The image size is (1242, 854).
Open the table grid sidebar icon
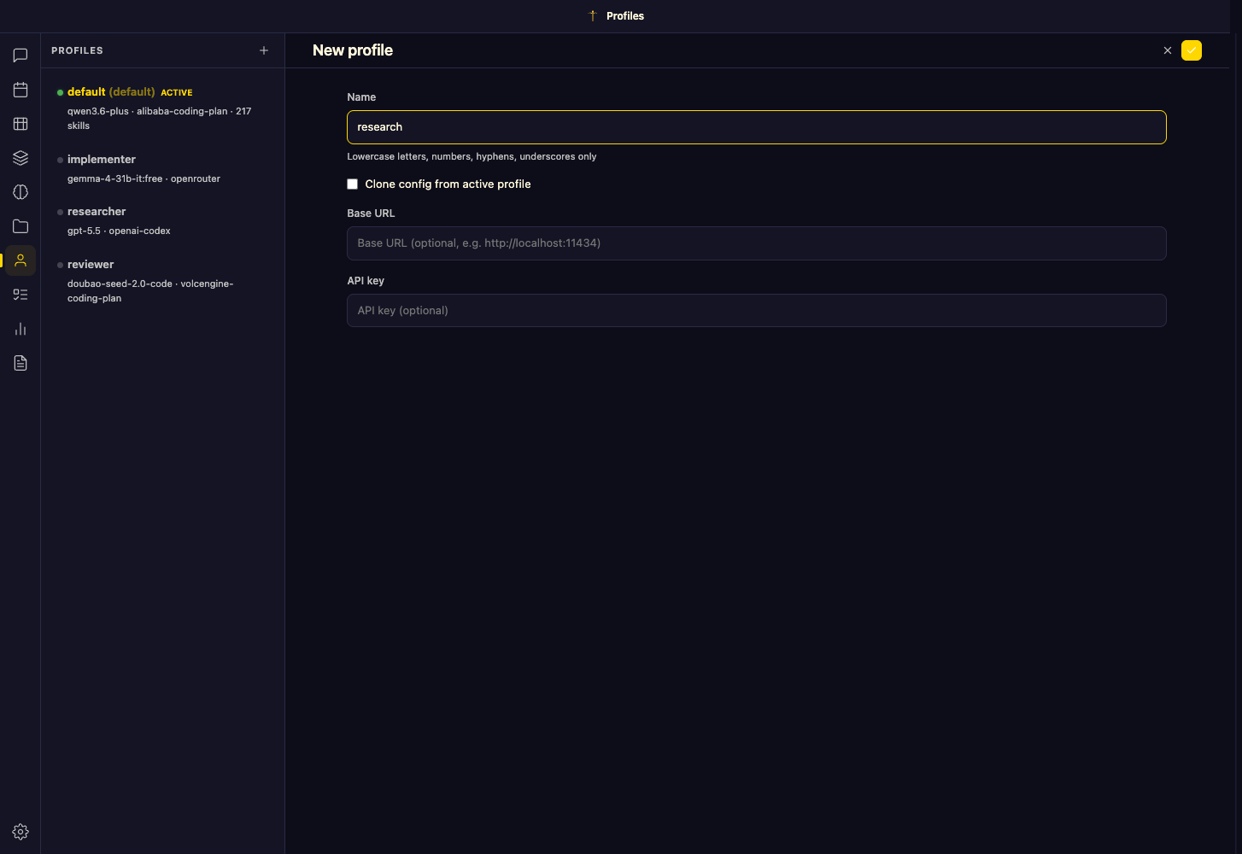[21, 124]
